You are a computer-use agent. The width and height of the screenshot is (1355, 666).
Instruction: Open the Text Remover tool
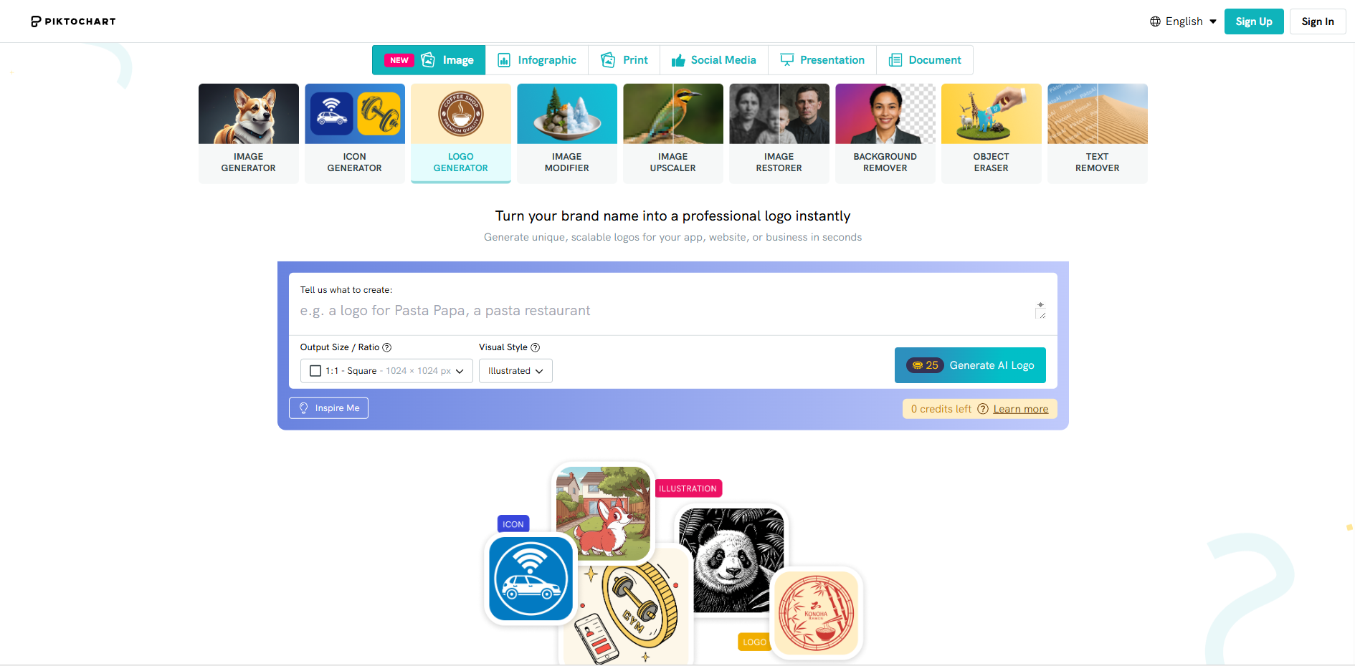(1097, 133)
